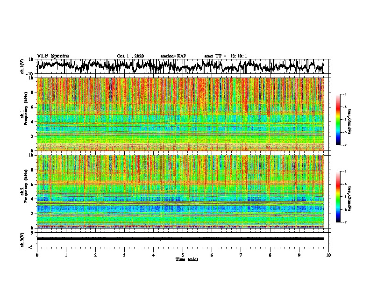This screenshot has width=370, height=286.
Task: Click the time axis tick label '1'
Action: pyautogui.click(x=66, y=255)
